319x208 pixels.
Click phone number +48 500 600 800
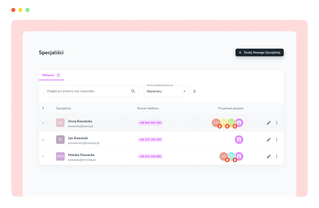coord(150,157)
